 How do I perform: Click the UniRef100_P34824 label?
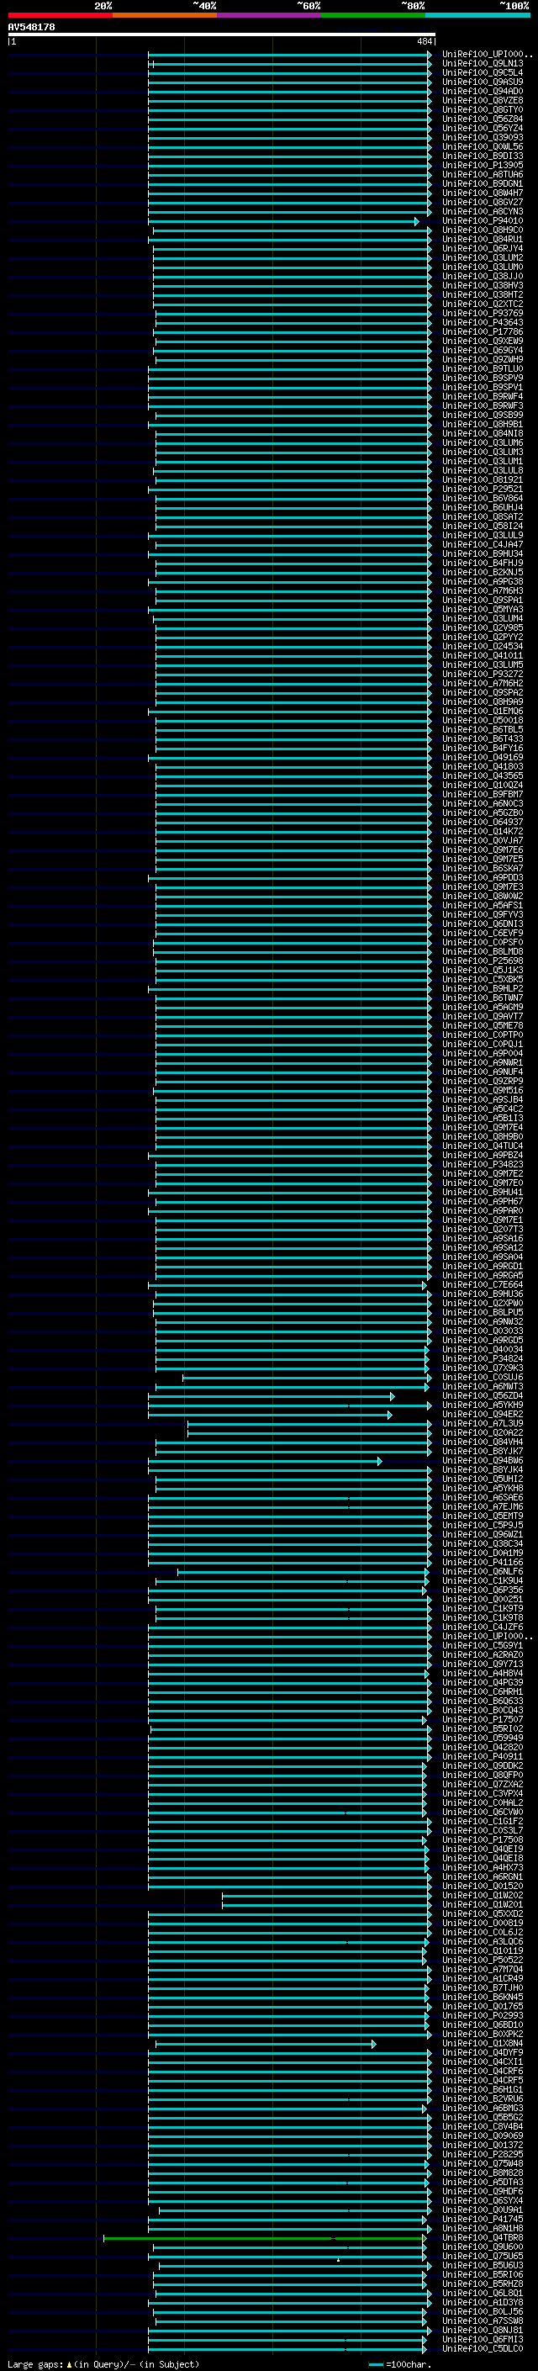coord(482,1358)
